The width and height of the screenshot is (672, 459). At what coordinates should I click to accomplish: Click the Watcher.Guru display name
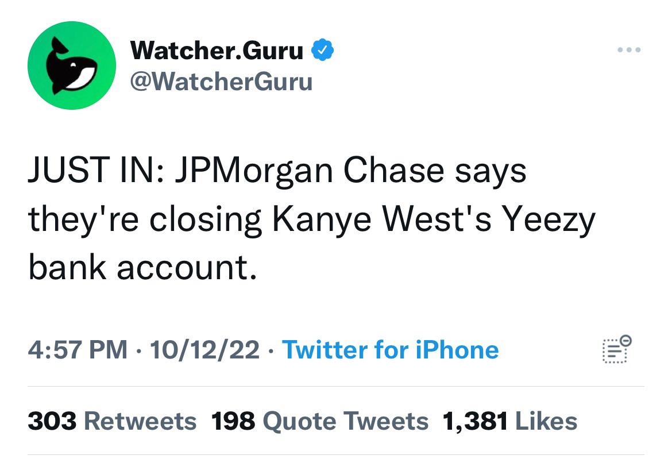pyautogui.click(x=217, y=49)
